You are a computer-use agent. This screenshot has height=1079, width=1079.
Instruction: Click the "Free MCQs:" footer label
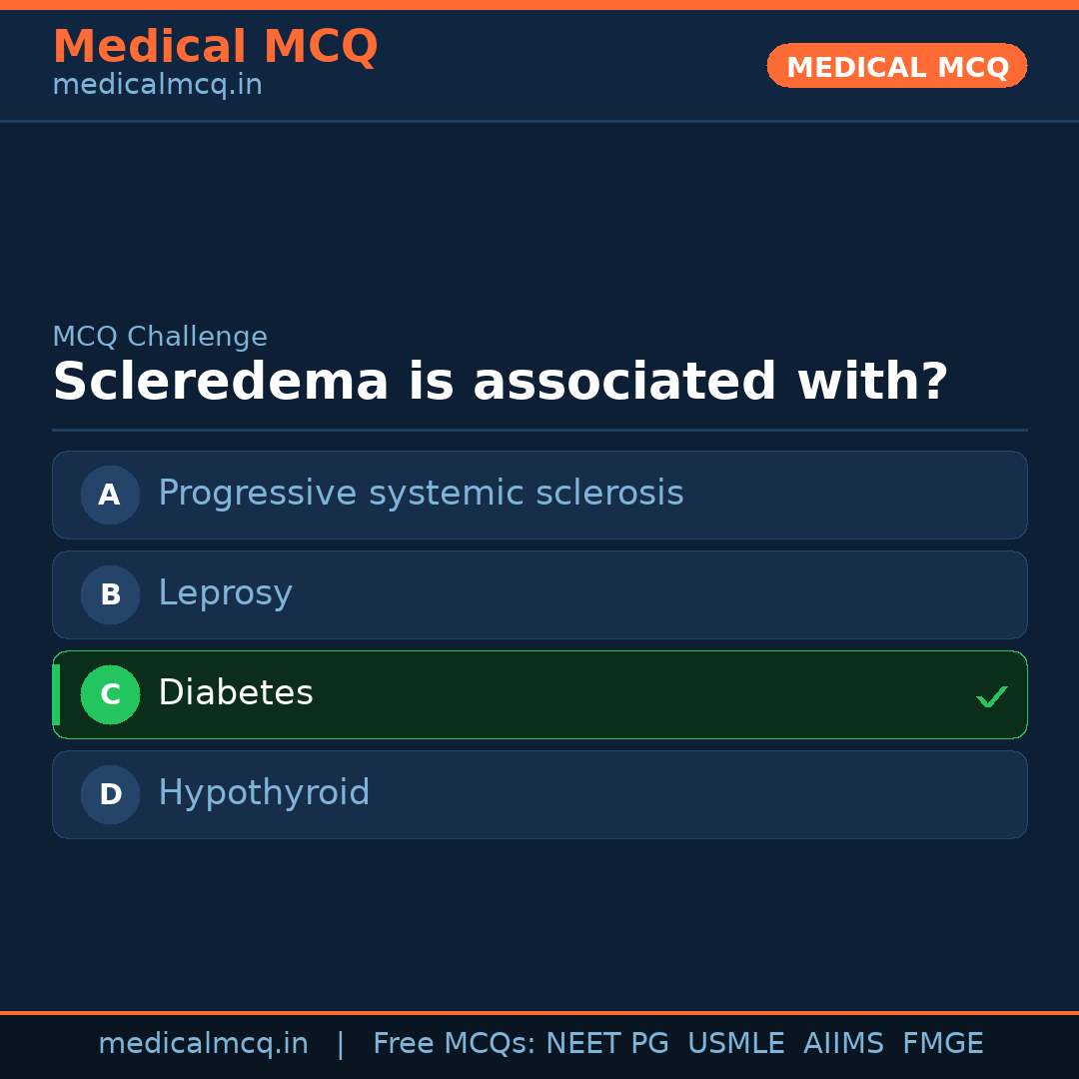click(x=455, y=1044)
